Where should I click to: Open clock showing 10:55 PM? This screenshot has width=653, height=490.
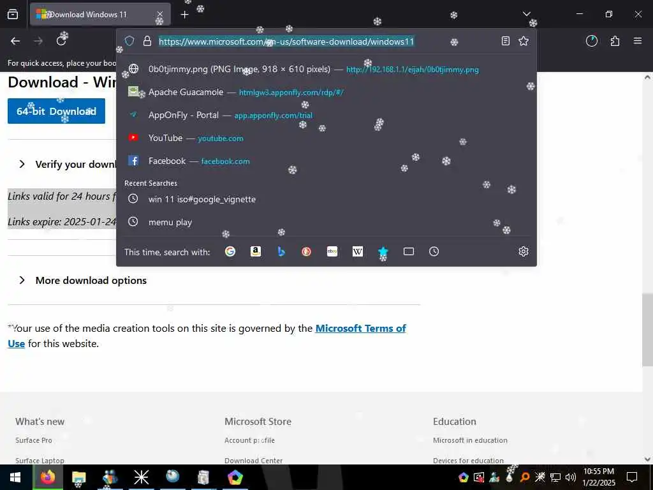[x=599, y=477]
